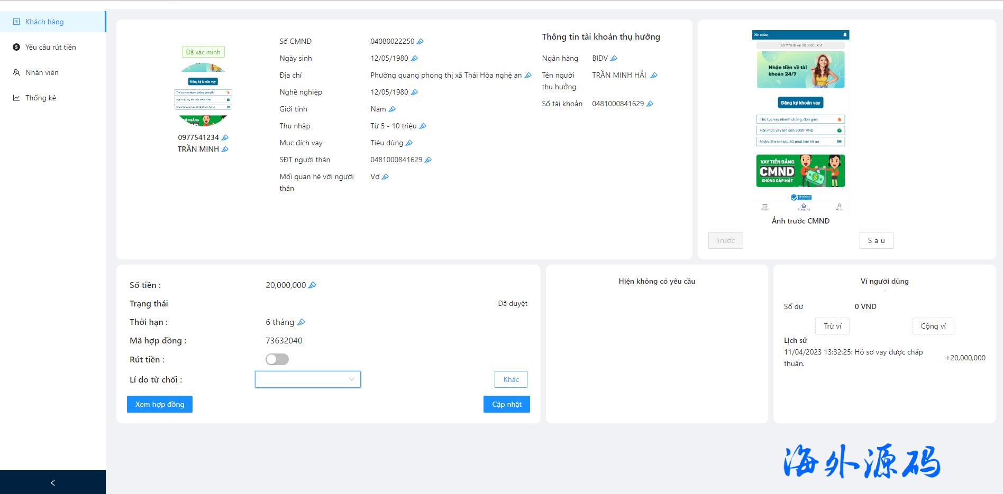This screenshot has height=494, width=1003.
Task: Click the Xem hợp đồng button
Action: (x=160, y=404)
